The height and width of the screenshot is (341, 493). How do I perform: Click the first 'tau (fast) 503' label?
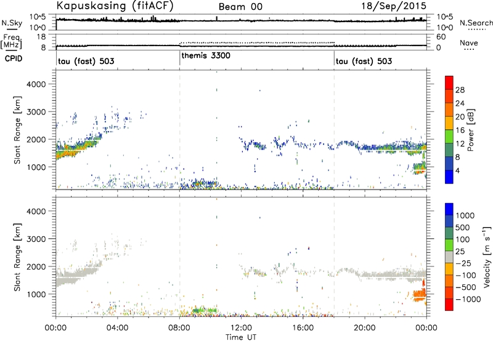(86, 61)
